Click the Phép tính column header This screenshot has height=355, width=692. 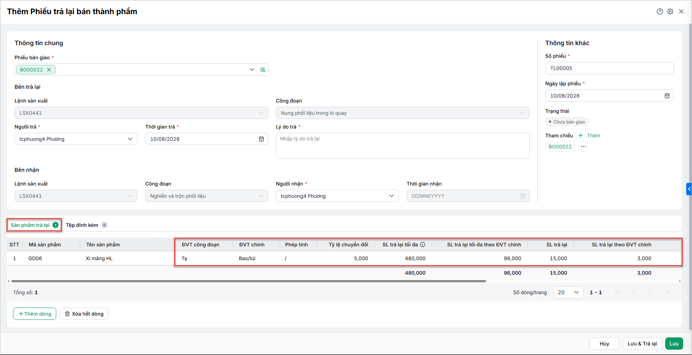297,244
